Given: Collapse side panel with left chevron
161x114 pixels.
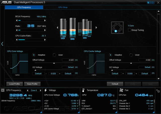Looking at the screenshot, I should [2, 44].
